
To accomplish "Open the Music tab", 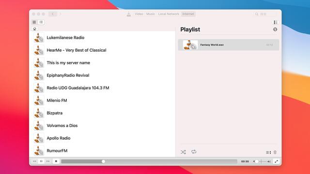I will [151, 14].
